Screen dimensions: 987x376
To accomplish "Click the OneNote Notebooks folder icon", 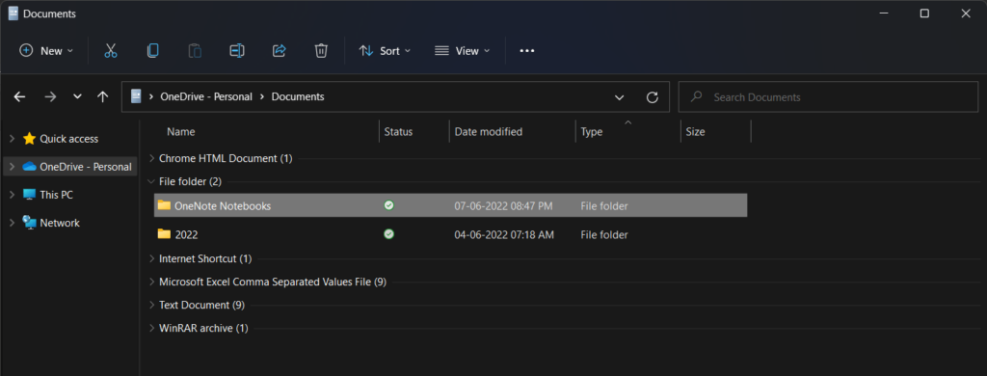I will (164, 204).
